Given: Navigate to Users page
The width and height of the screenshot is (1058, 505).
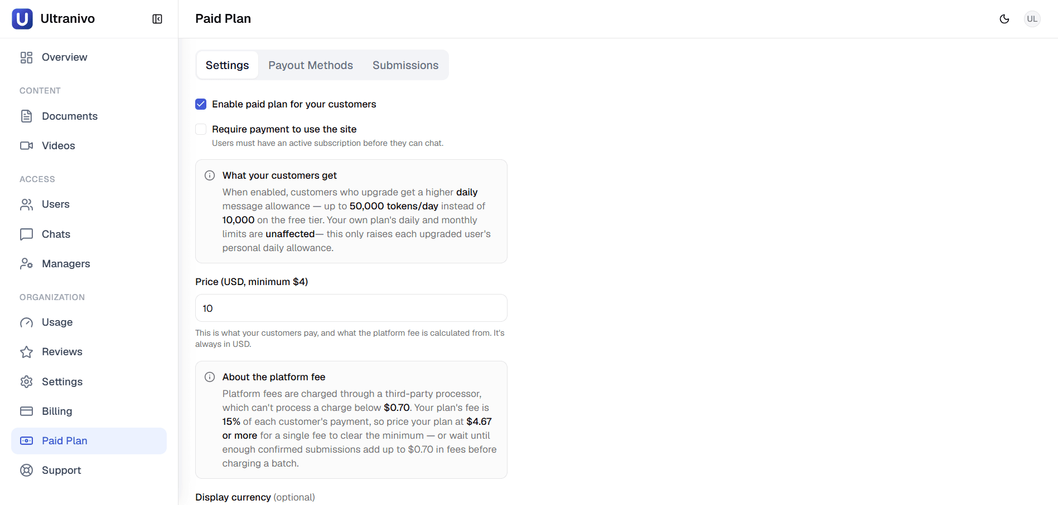Looking at the screenshot, I should (89, 204).
